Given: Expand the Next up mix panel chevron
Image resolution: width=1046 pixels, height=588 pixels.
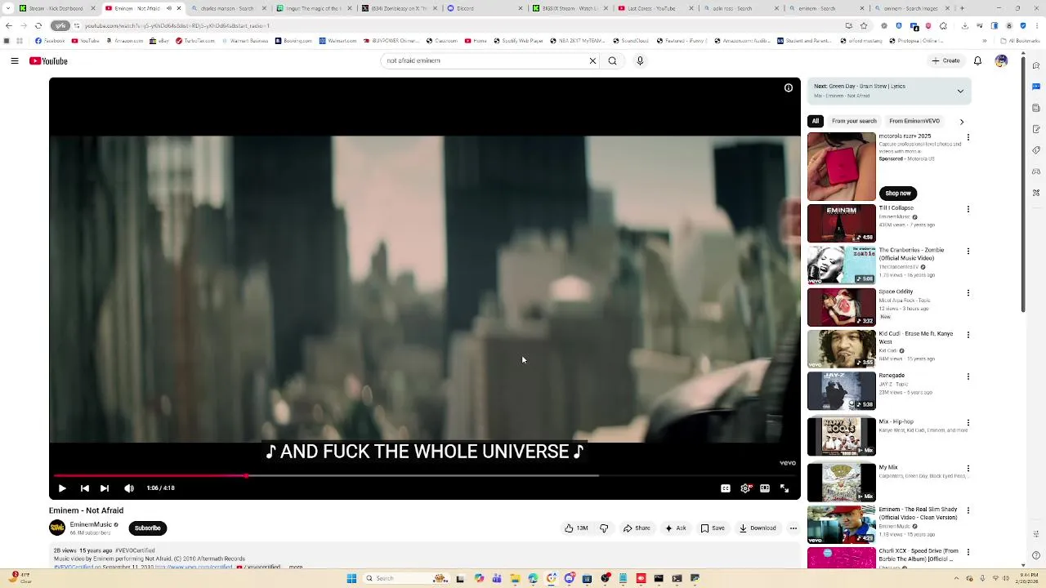Looking at the screenshot, I should 960,91.
